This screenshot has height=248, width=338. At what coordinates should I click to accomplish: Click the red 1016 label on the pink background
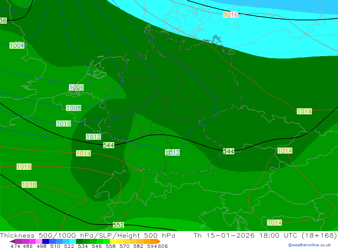click(x=231, y=15)
